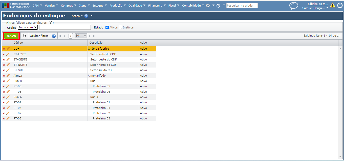Delete the PT-02 row
Viewport: 344px width, 161px height.
tap(4, 113)
